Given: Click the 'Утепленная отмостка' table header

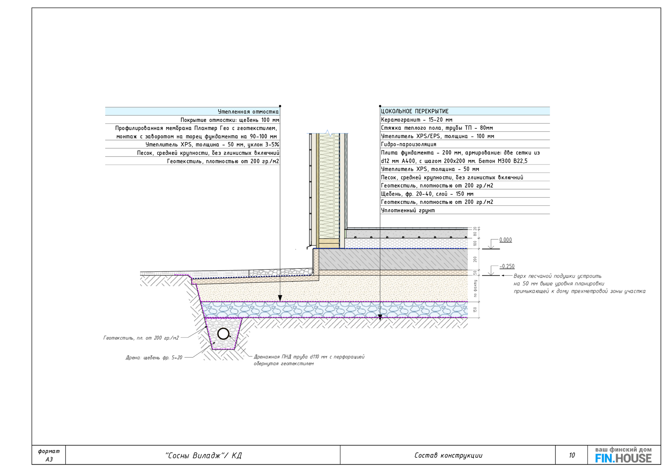Looking at the screenshot, I should click(x=192, y=111).
